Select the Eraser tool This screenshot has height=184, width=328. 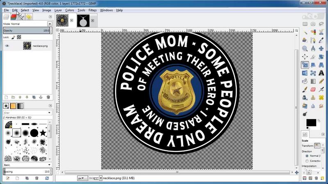[x=313, y=89]
